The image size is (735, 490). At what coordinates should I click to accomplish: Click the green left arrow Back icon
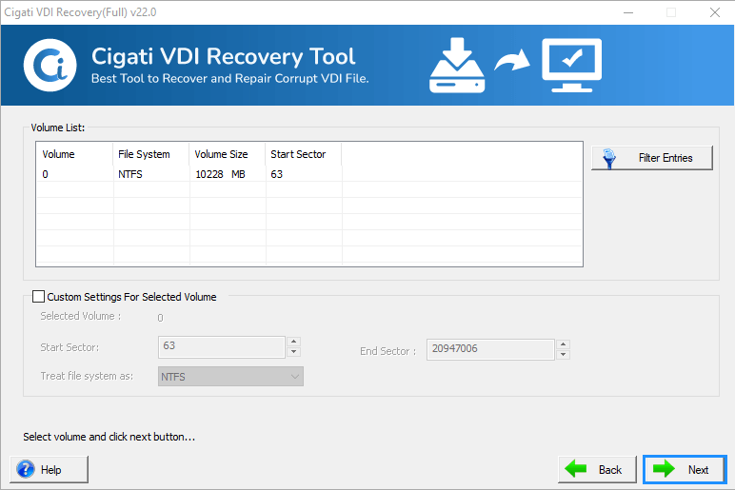coord(576,468)
